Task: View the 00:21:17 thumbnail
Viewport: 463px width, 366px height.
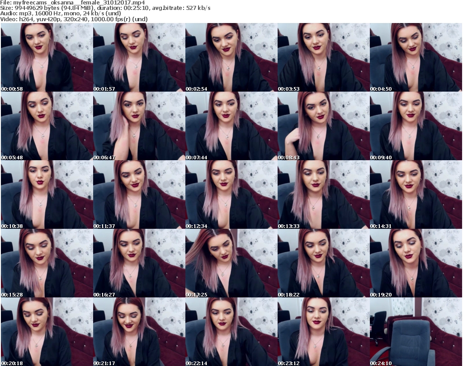Action: [x=139, y=332]
